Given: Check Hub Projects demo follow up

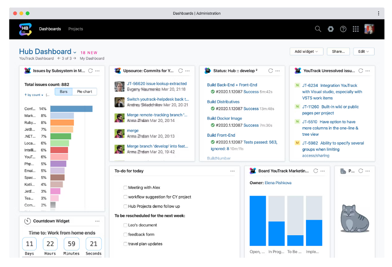Looking at the screenshot, I should [125, 206].
